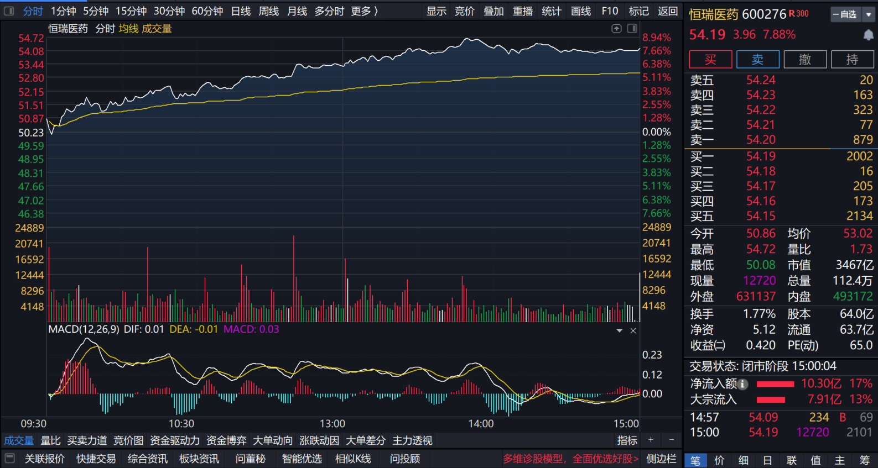This screenshot has width=878, height=468.
Task: Open the 相似K线 tab
Action: coord(353,459)
